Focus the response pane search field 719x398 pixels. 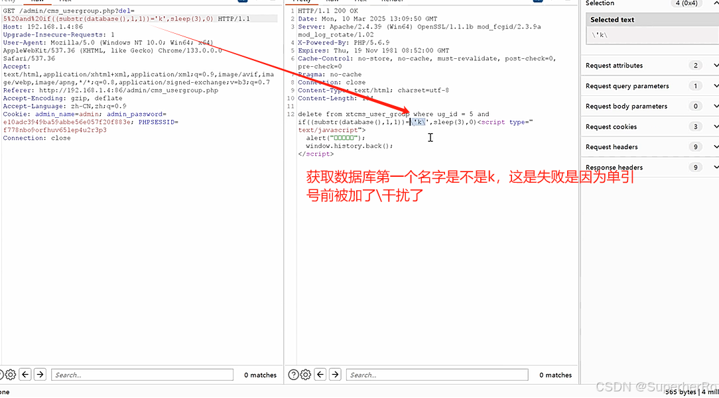click(437, 375)
